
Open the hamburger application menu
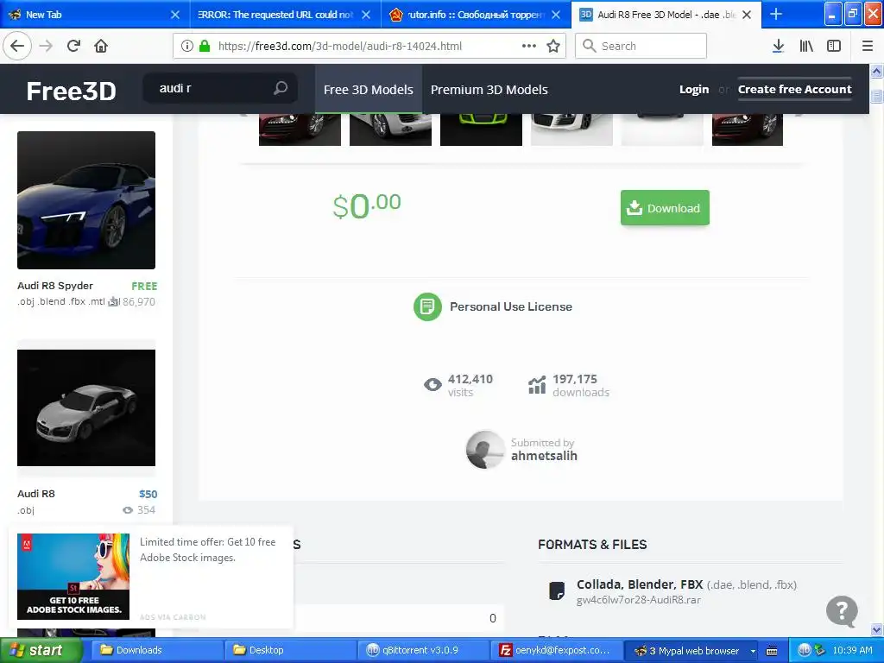click(868, 47)
